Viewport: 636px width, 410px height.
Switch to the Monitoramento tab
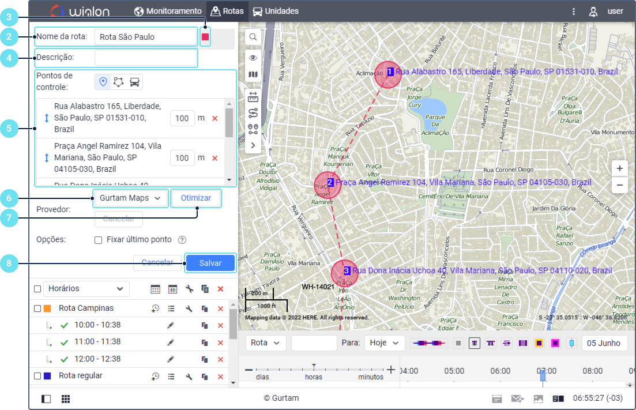coord(168,11)
